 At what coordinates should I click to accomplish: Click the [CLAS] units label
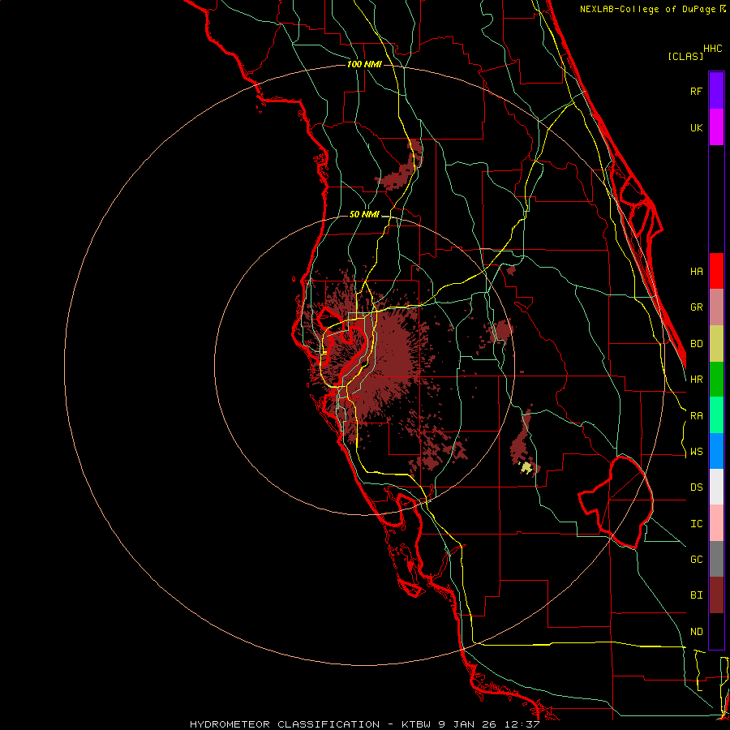685,56
